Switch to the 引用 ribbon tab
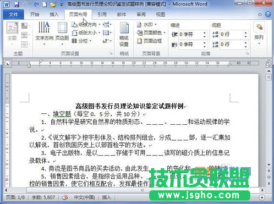 (x=102, y=14)
